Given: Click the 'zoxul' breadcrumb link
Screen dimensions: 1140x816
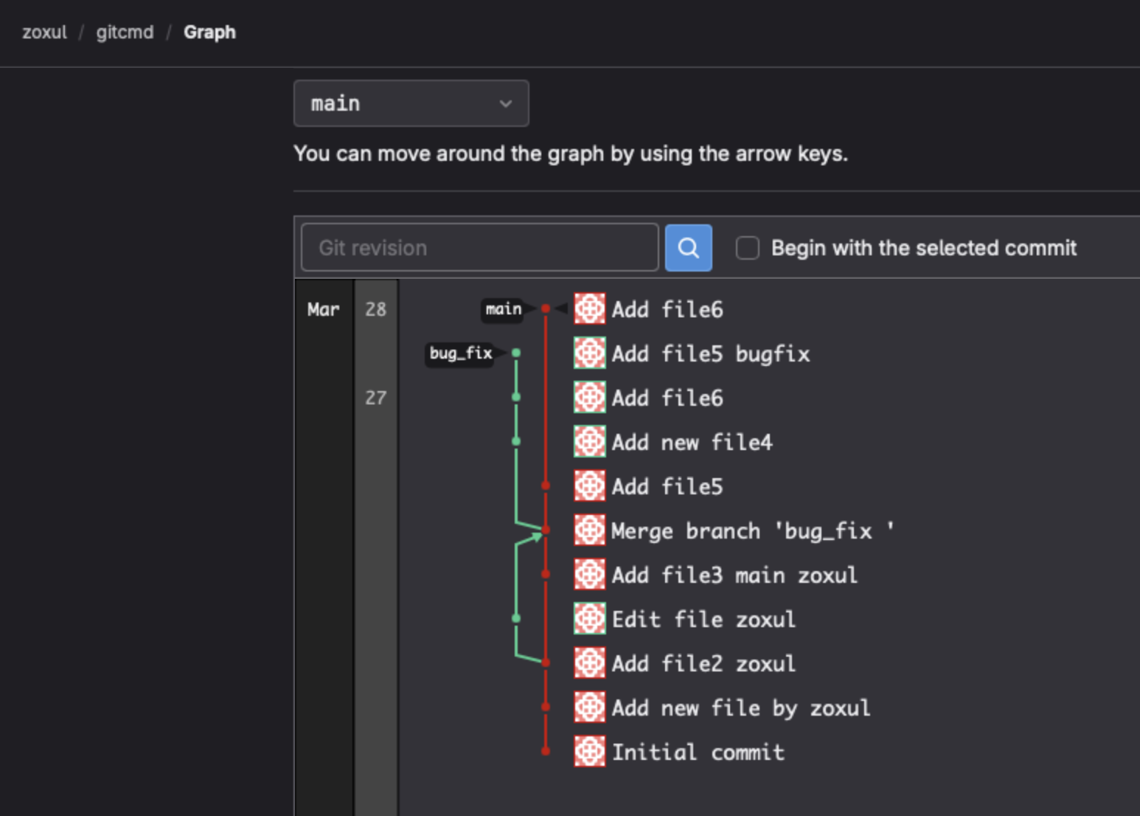Looking at the screenshot, I should (x=44, y=32).
